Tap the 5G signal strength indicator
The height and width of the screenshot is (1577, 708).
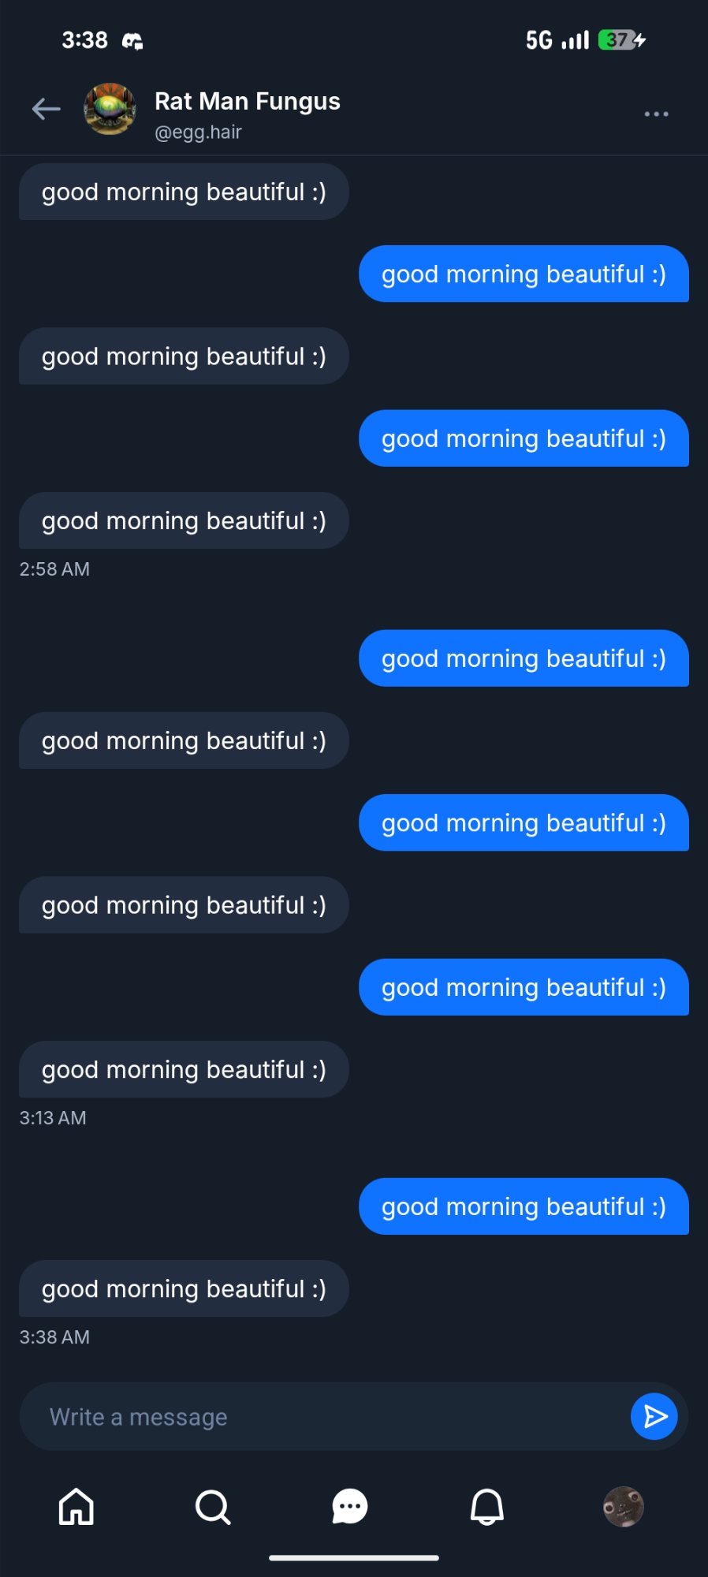click(557, 40)
